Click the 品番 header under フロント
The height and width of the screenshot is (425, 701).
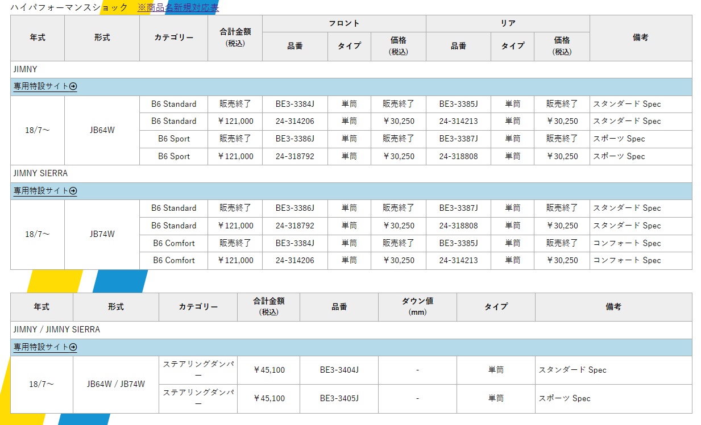[295, 46]
